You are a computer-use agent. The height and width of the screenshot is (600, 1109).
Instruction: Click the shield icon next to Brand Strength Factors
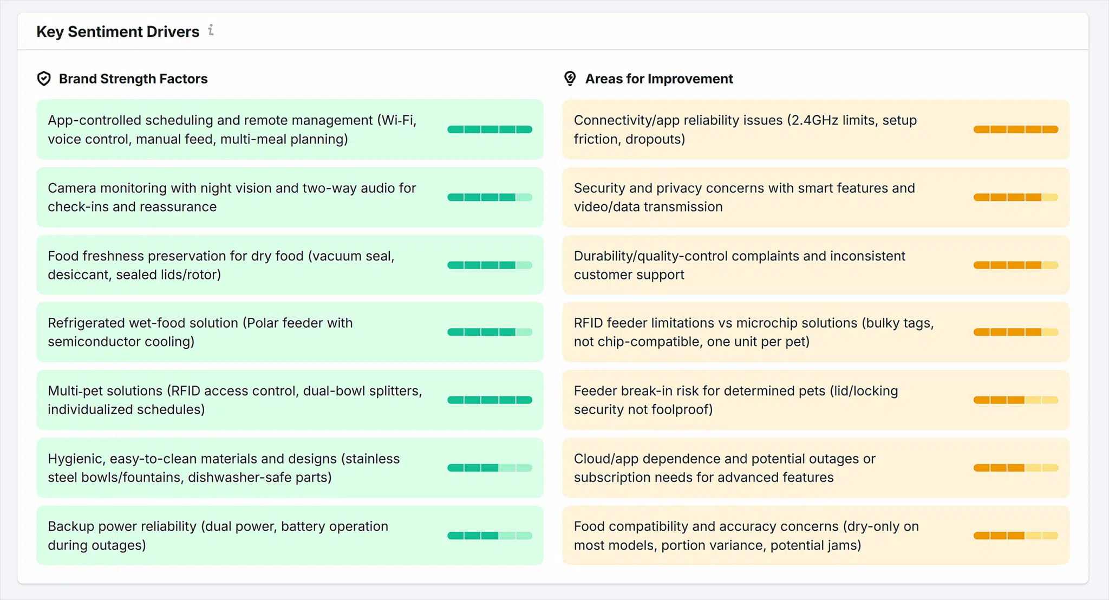coord(44,79)
